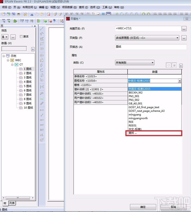Open the filter selection dropdown under 筛选

coord(5,37)
